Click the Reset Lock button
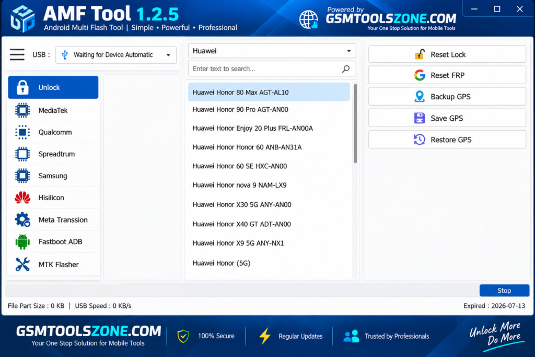 tap(447, 54)
